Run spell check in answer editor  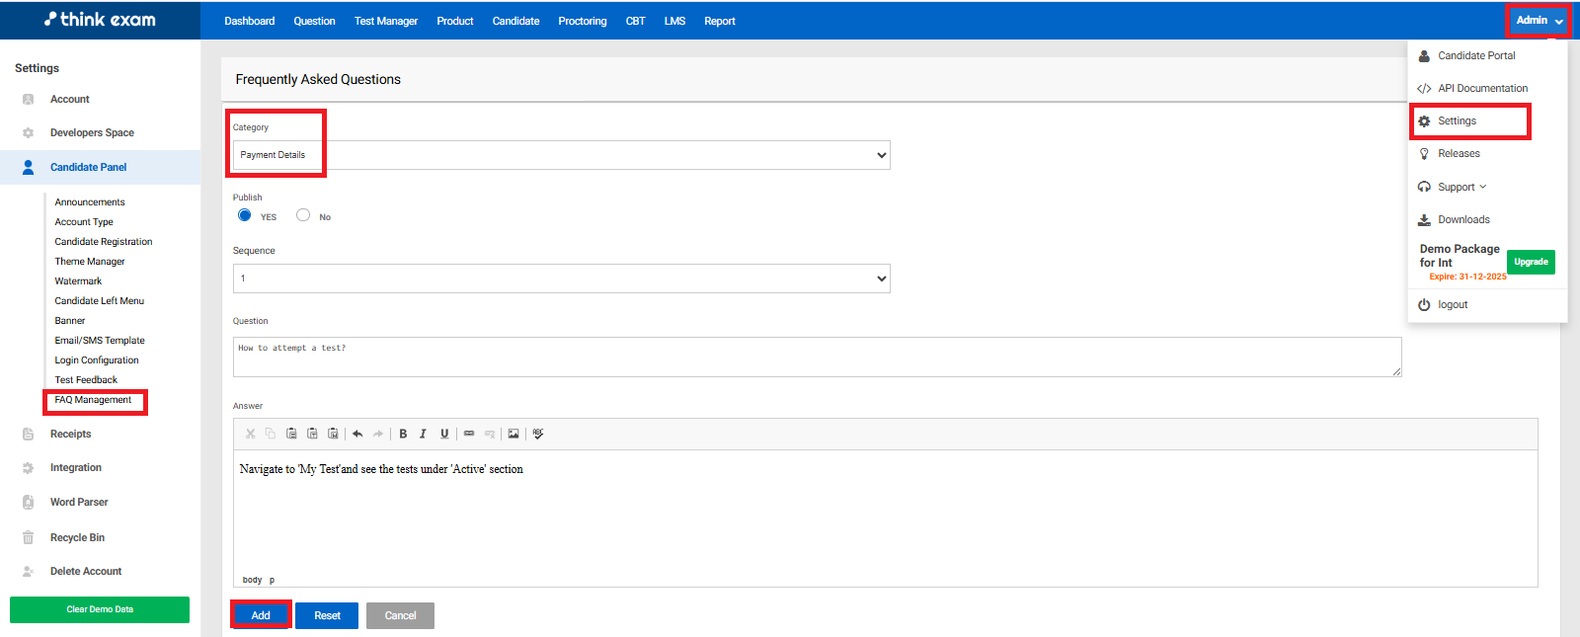pyautogui.click(x=538, y=434)
